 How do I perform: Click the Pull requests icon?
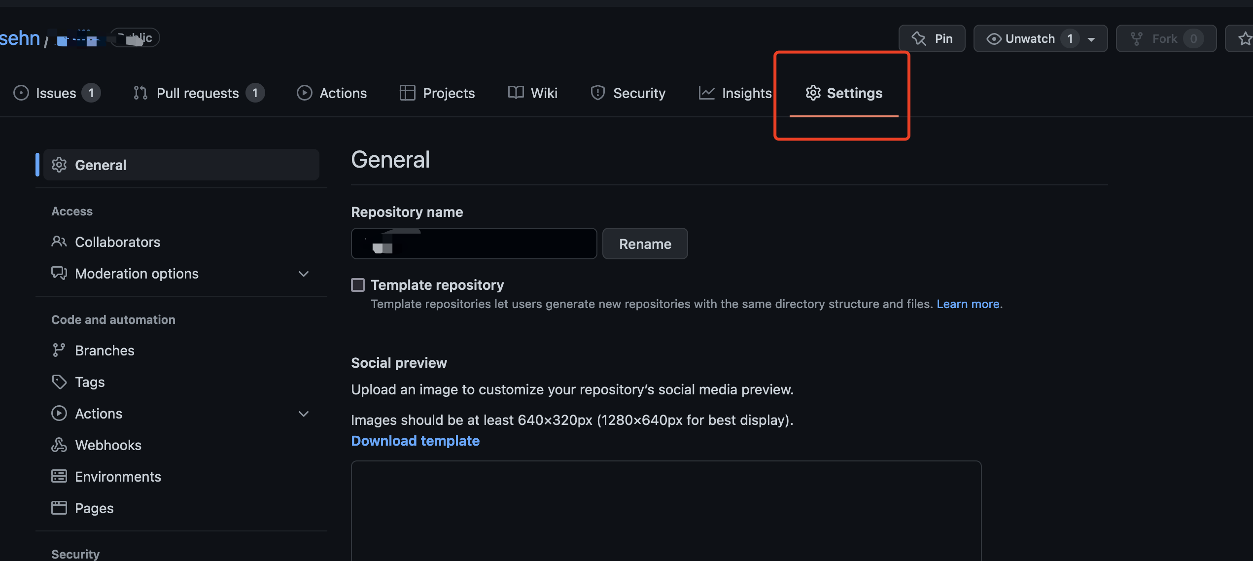[140, 93]
